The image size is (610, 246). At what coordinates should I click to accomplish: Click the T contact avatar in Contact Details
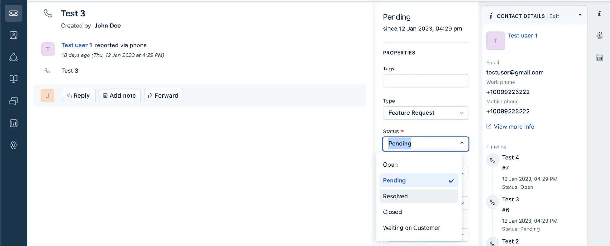pyautogui.click(x=496, y=41)
